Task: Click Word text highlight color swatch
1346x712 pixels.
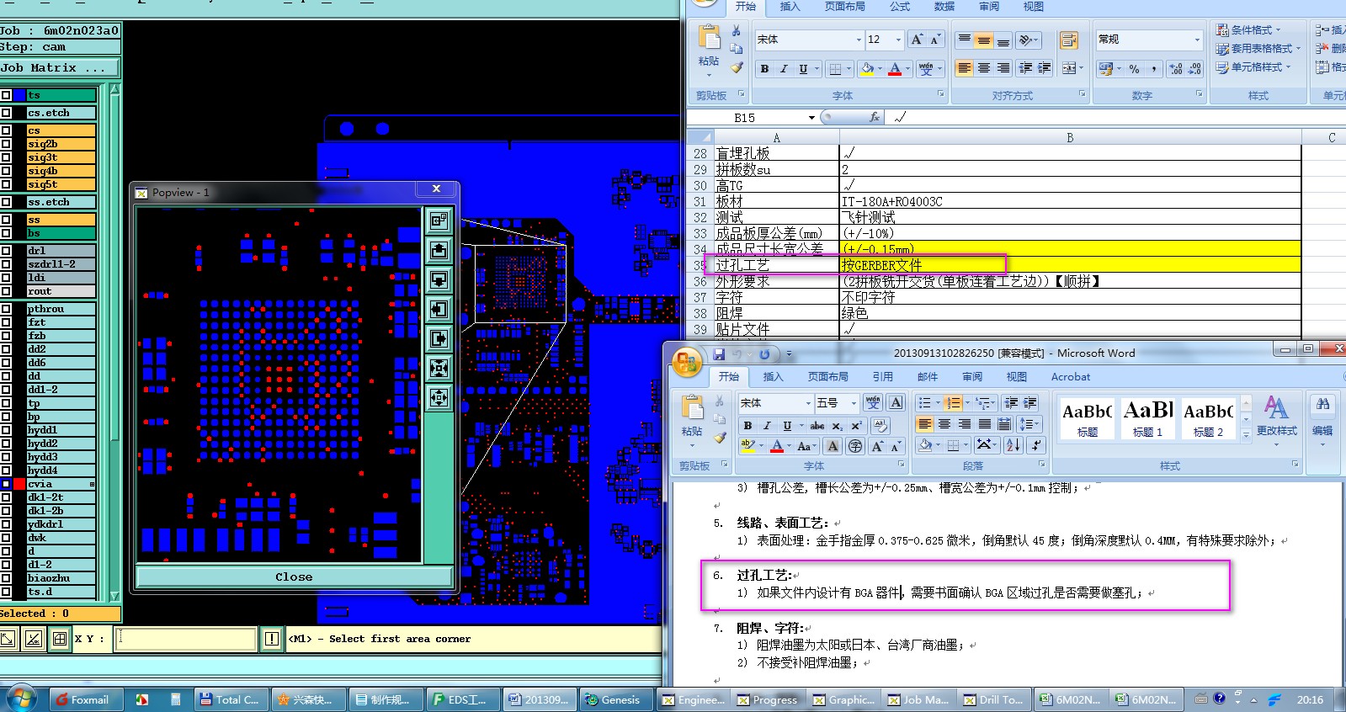Action: [747, 445]
